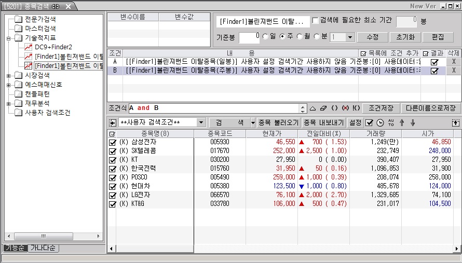Collapse the 기술적지표 tree folder

(8, 38)
